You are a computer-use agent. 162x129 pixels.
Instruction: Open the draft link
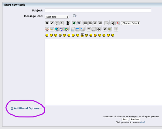143,122
